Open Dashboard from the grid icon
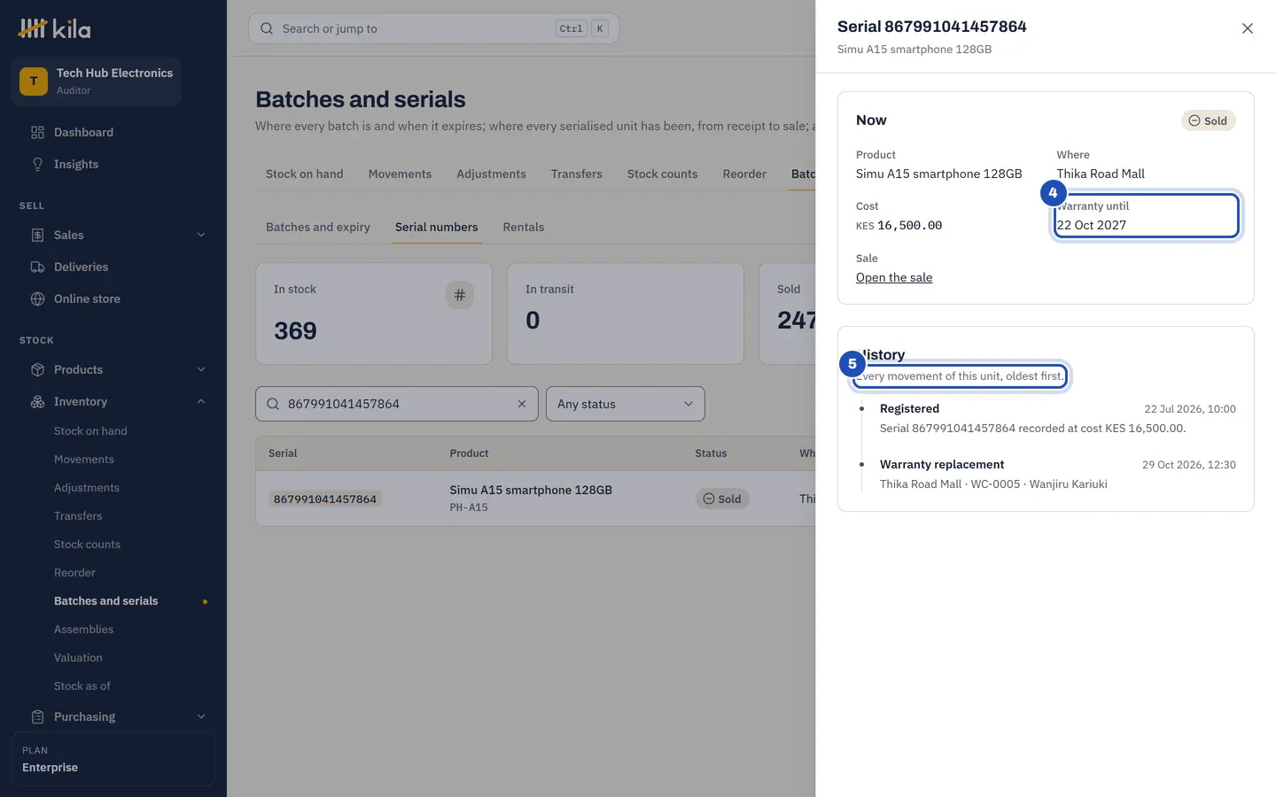1276x797 pixels. 37,132
